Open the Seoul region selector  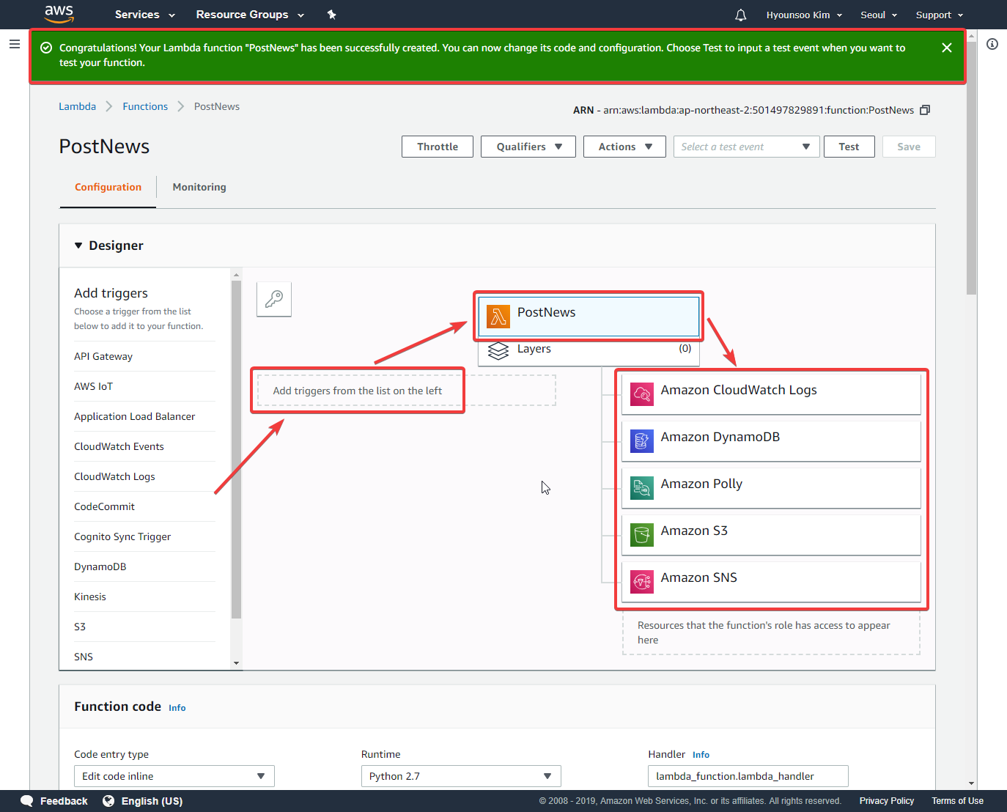pos(879,15)
